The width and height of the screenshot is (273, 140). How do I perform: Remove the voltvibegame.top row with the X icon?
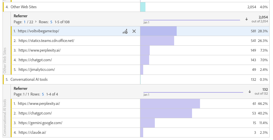click(x=134, y=31)
